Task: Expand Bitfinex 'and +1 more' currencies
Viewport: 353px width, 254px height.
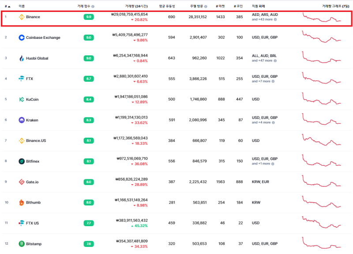Action: (x=261, y=164)
